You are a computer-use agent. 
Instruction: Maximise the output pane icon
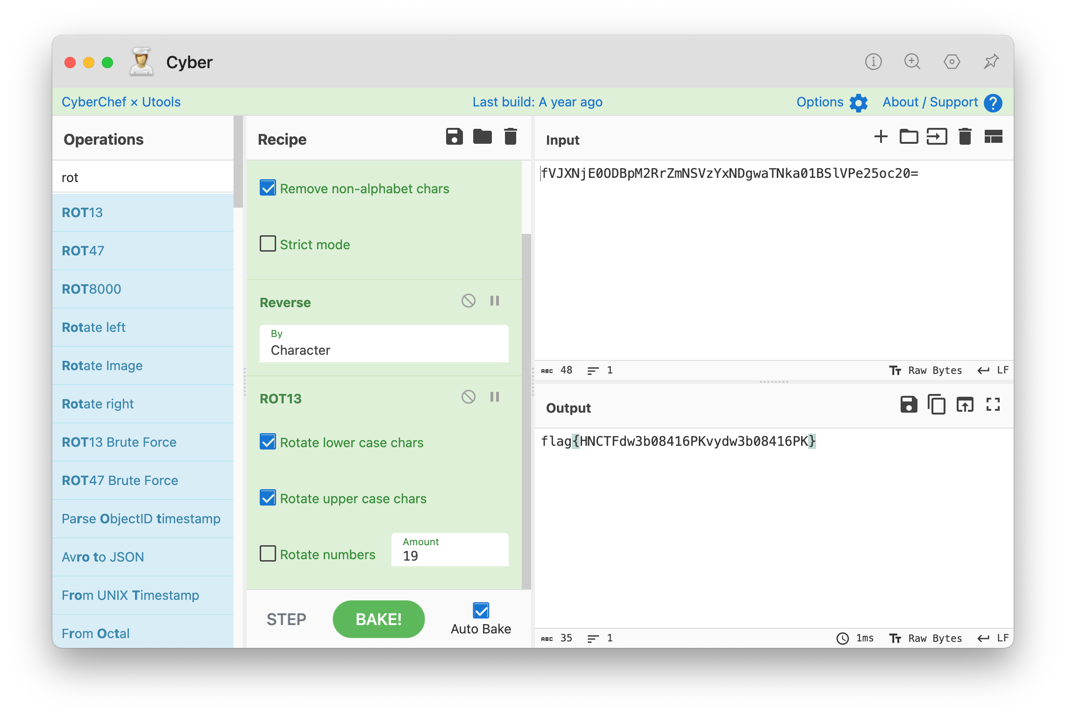(993, 404)
